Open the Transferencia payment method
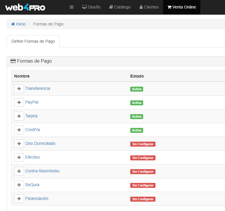This screenshot has height=211, width=225. pos(38,88)
